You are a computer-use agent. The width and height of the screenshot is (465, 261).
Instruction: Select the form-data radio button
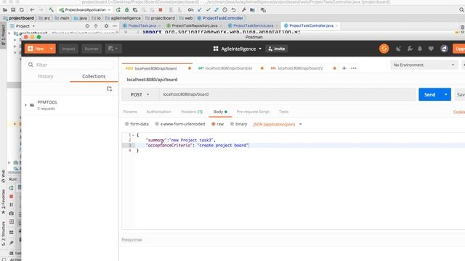[127, 124]
